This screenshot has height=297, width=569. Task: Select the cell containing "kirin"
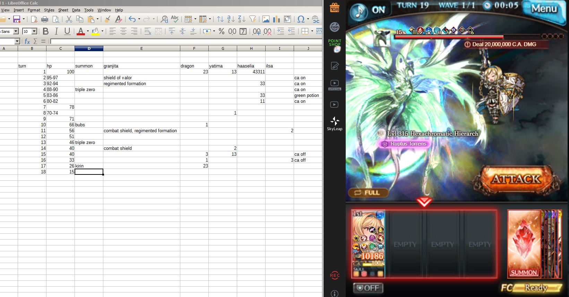(x=89, y=166)
